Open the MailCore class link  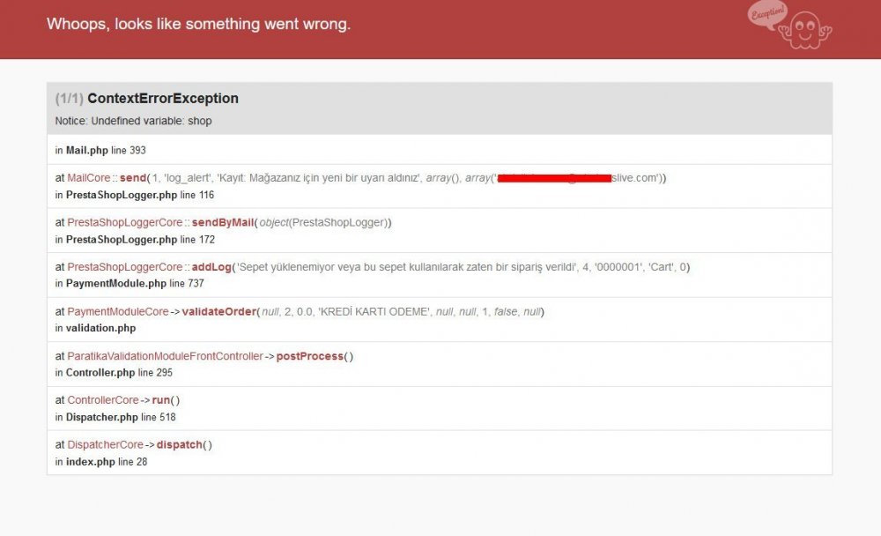point(89,178)
